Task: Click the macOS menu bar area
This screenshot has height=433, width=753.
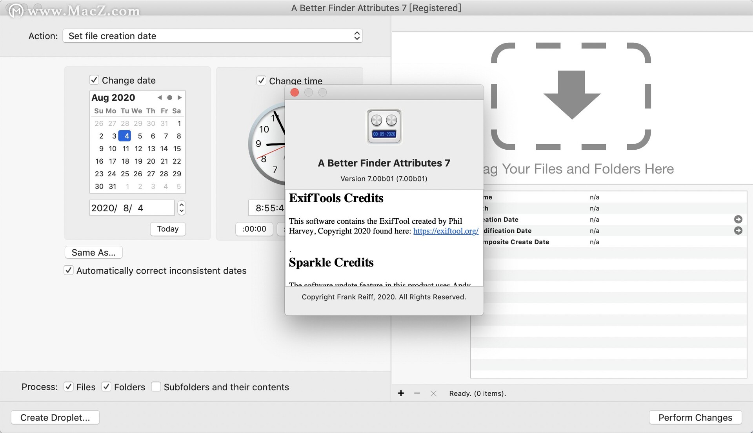Action: pos(376,7)
